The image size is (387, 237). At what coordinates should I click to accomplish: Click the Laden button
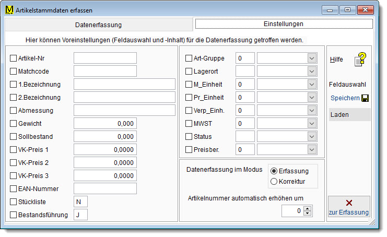tap(349, 114)
